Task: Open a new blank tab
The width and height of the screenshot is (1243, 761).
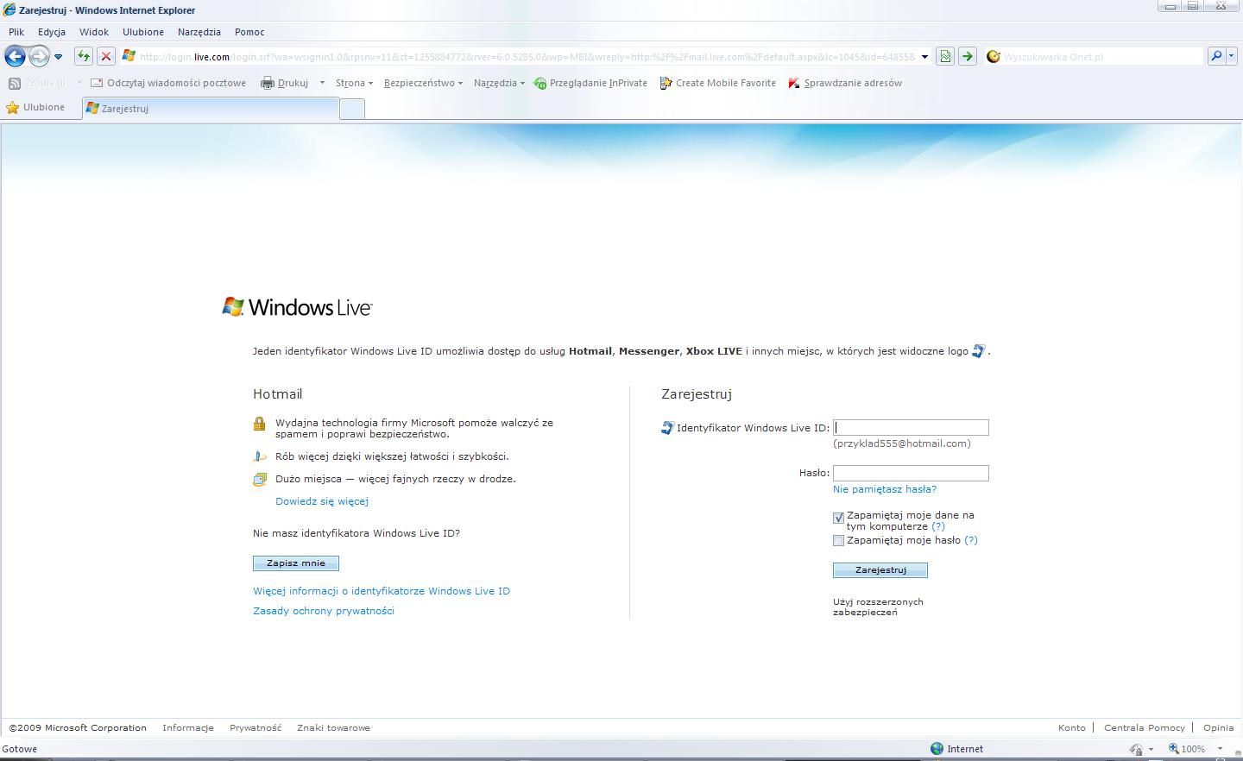Action: coord(352,110)
